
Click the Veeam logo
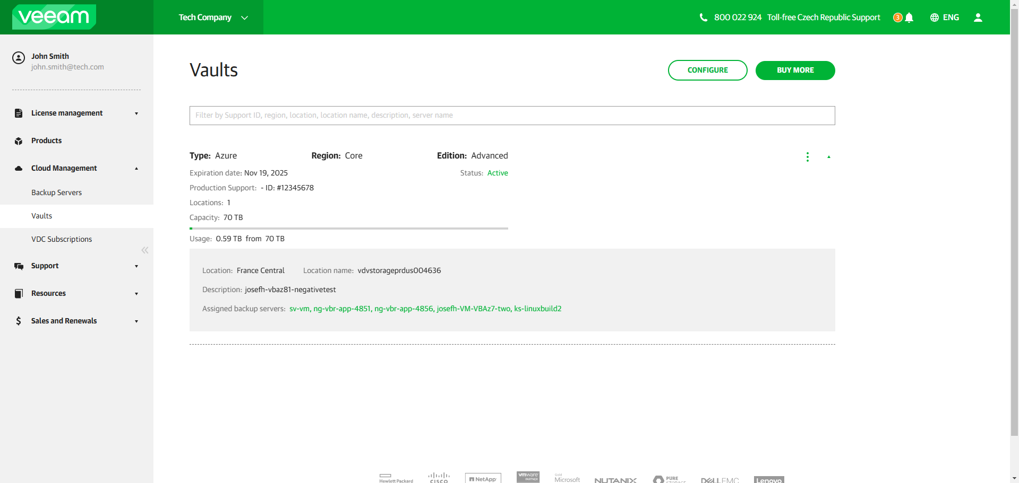54,17
